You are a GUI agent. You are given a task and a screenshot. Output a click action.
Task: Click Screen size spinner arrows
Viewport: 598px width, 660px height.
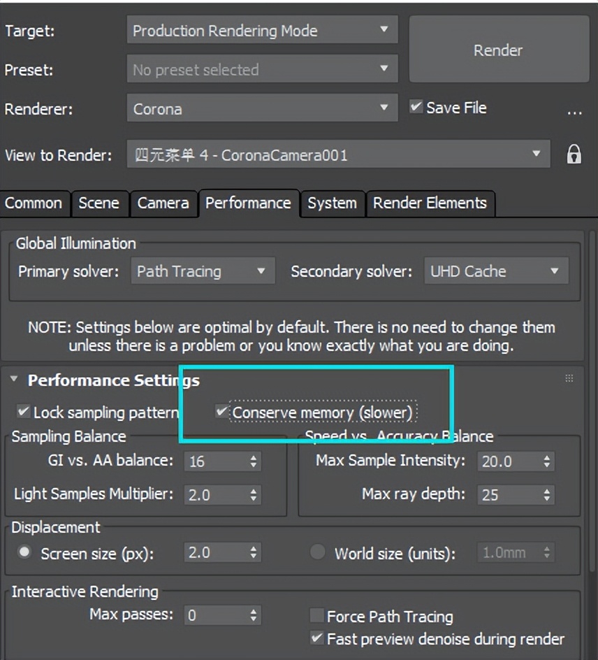coord(254,552)
